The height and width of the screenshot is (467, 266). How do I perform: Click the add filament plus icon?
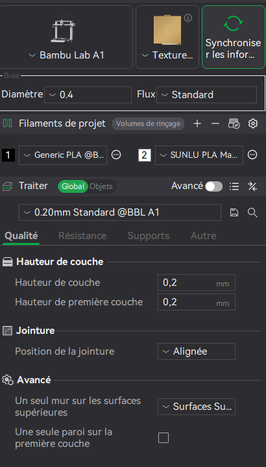197,123
